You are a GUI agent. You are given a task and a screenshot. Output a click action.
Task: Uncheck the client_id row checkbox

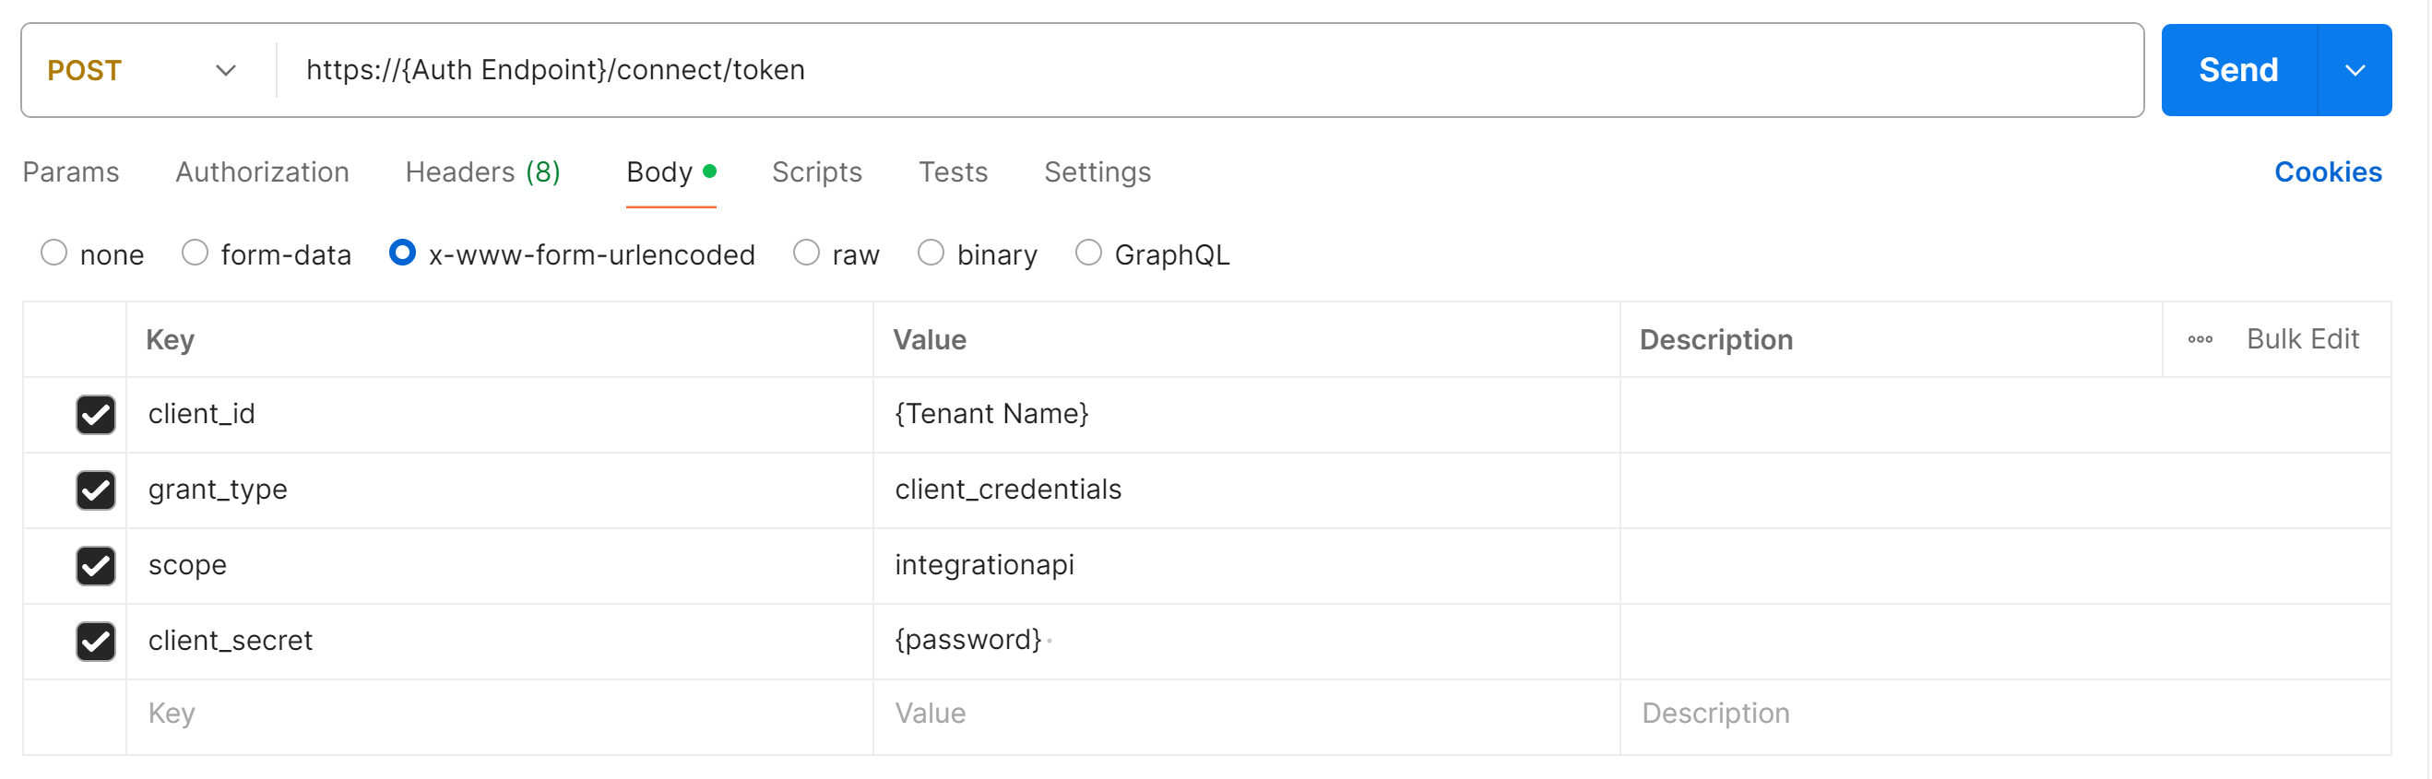[x=95, y=415]
